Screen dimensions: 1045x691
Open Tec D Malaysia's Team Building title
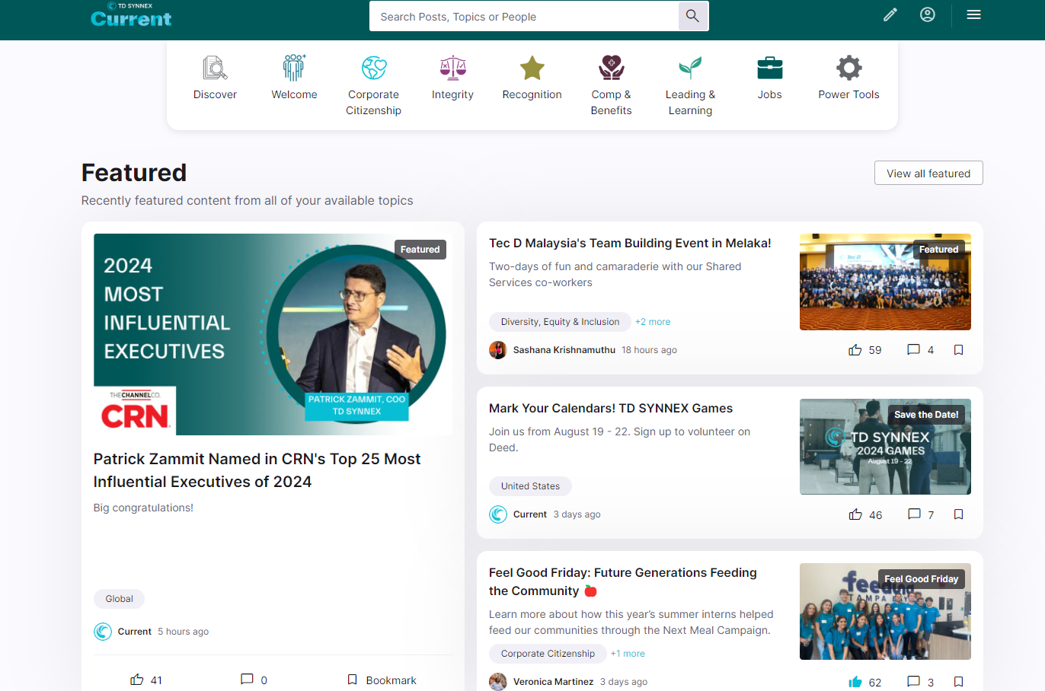(x=630, y=244)
